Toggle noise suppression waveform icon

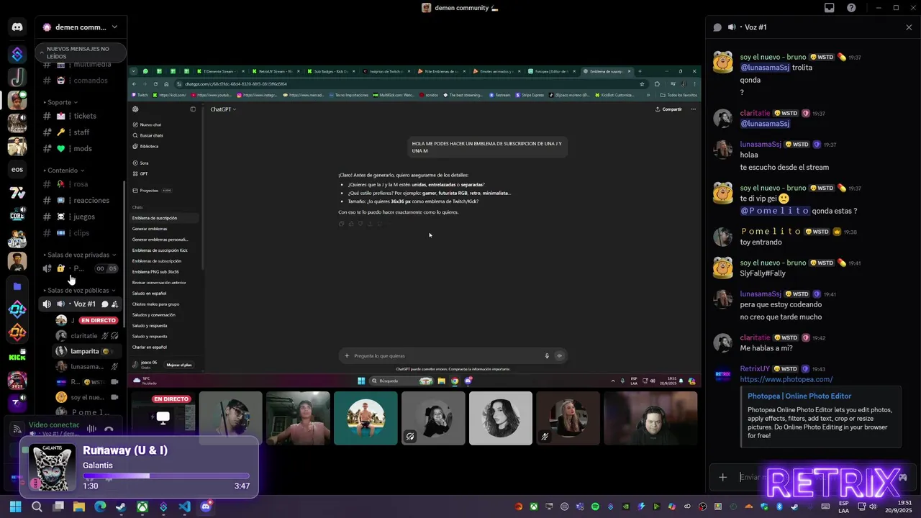click(x=91, y=429)
